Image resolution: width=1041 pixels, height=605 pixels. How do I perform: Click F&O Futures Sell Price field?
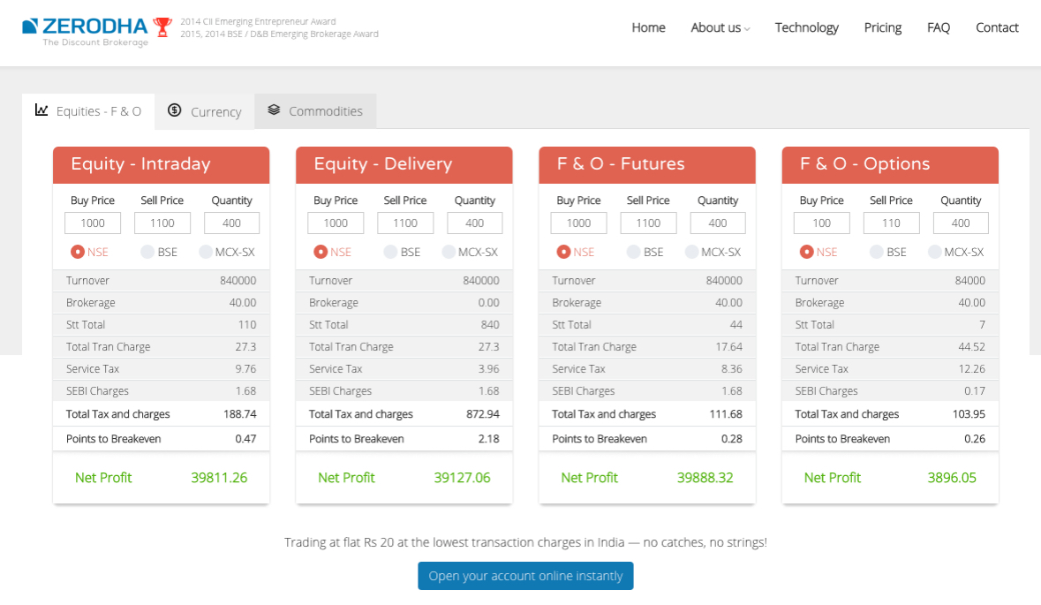coord(648,223)
